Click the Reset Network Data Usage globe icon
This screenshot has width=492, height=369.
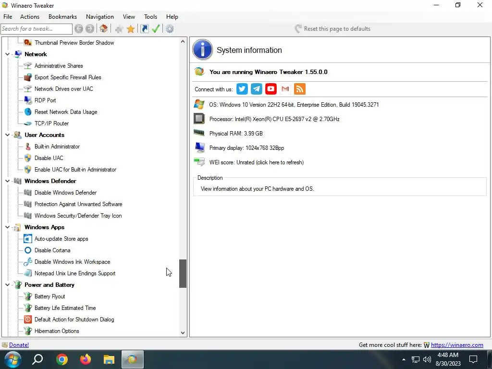click(x=28, y=111)
